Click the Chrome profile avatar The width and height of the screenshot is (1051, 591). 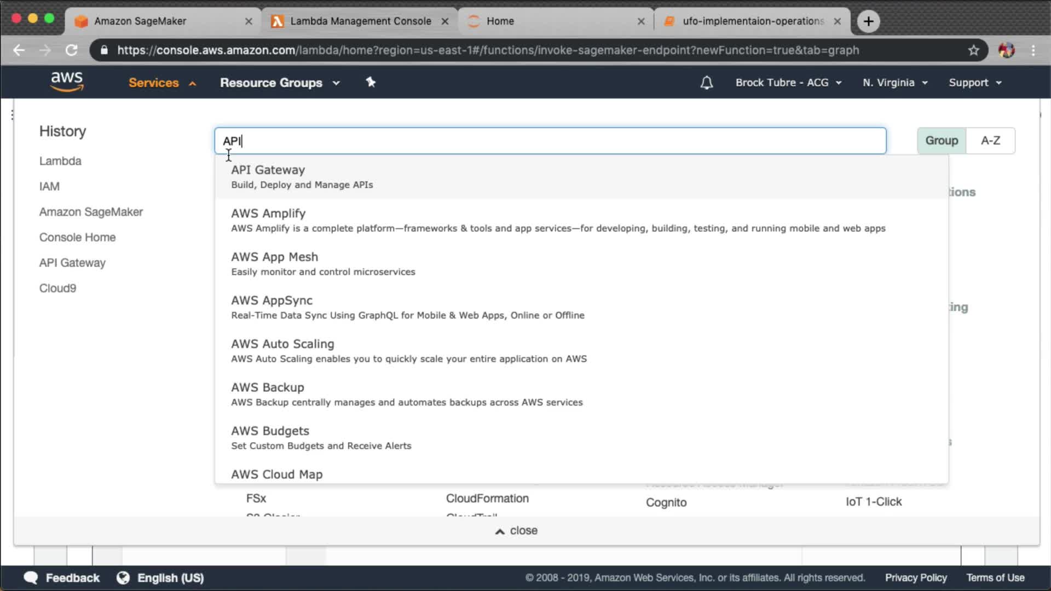click(1006, 50)
